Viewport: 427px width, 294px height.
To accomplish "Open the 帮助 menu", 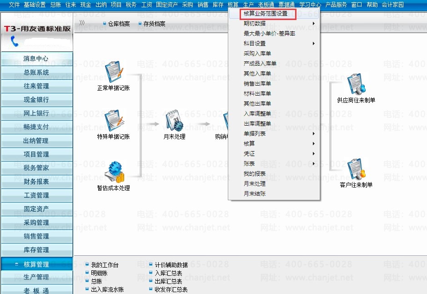I will 372,5.
